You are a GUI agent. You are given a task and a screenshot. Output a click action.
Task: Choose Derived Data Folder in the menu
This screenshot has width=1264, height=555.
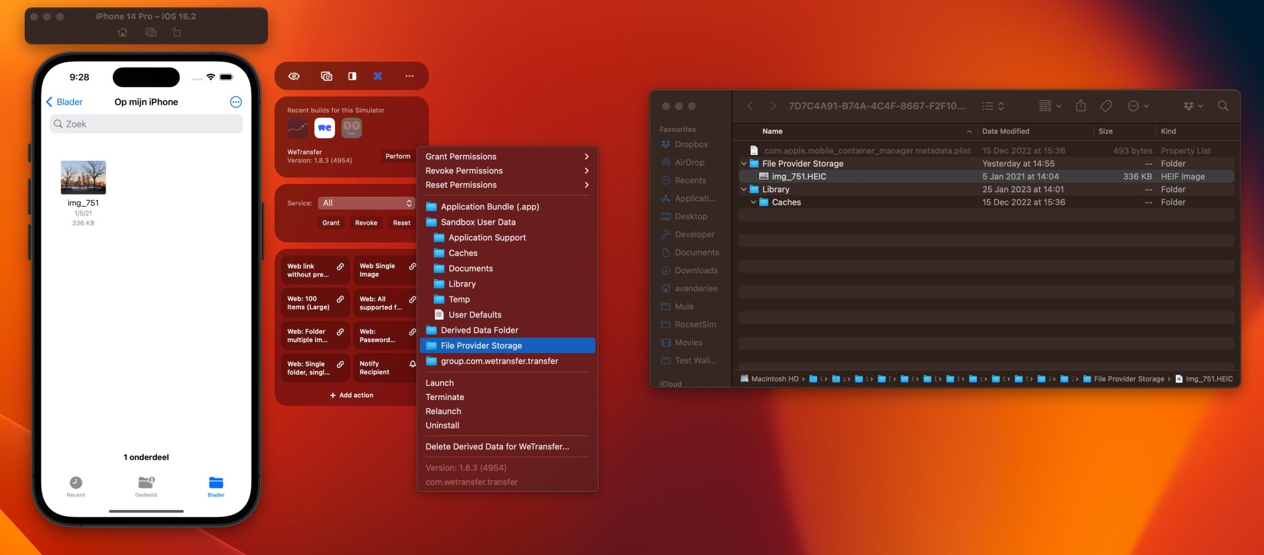point(507,330)
